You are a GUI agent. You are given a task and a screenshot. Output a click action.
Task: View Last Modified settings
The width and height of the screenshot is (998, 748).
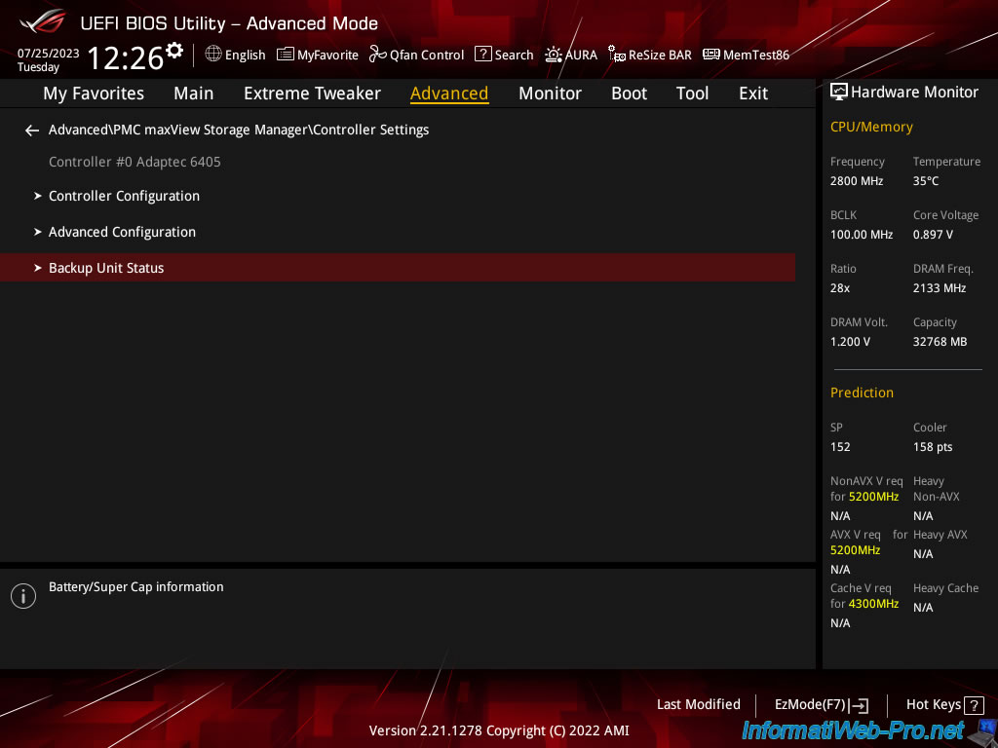coord(698,705)
